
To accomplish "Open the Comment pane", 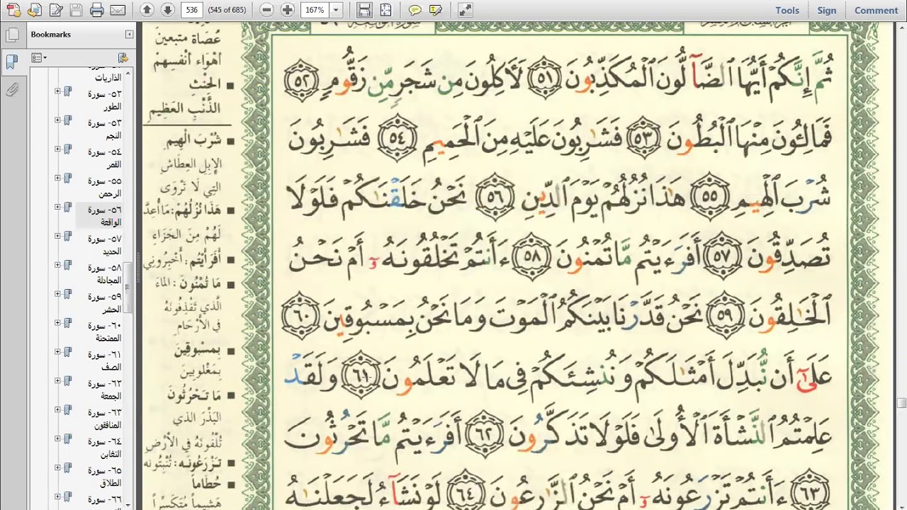I will (877, 10).
